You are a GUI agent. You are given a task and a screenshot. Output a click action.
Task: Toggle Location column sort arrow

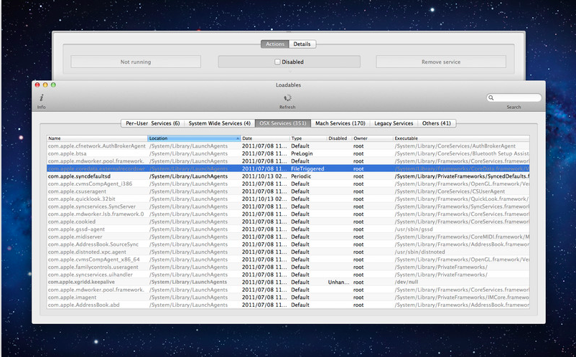coord(238,138)
